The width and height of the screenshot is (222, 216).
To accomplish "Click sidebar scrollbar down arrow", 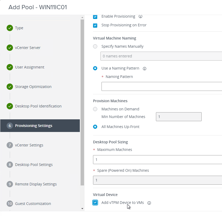I will click(x=82, y=209).
